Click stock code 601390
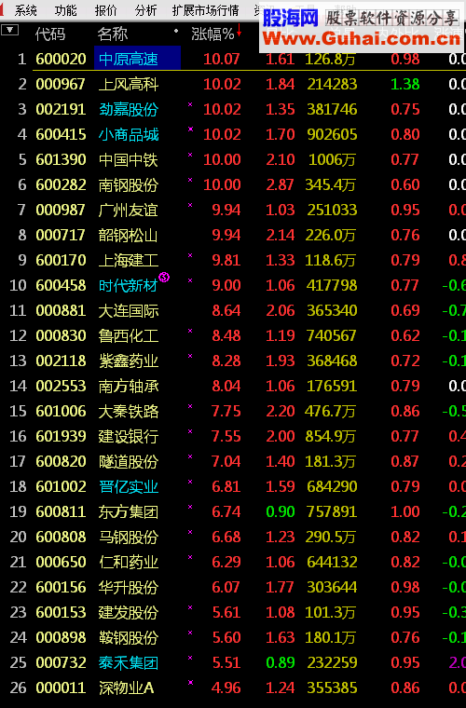This screenshot has width=466, height=708. [x=61, y=160]
